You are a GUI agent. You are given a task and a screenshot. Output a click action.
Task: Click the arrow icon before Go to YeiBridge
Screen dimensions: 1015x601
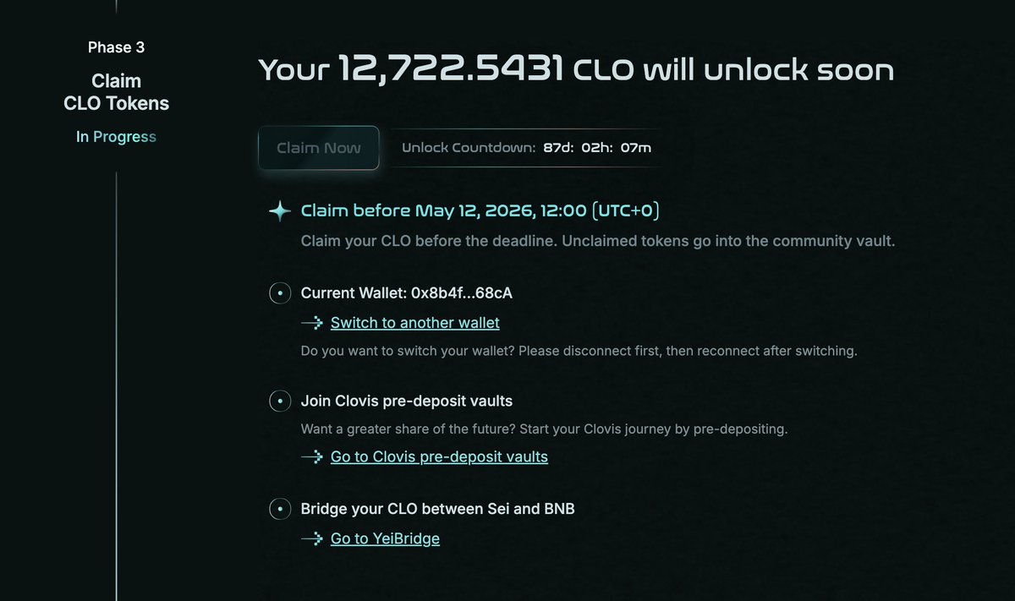pyautogui.click(x=312, y=538)
